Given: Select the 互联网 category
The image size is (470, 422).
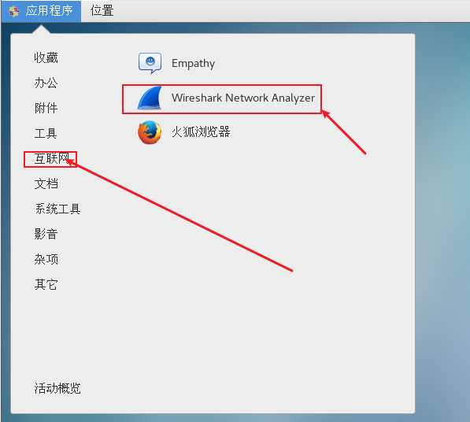Looking at the screenshot, I should (x=51, y=158).
